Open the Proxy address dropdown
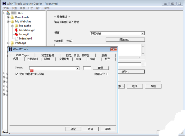 77,68
